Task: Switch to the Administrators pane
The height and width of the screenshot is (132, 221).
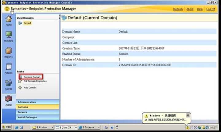Action: [x=37, y=102]
